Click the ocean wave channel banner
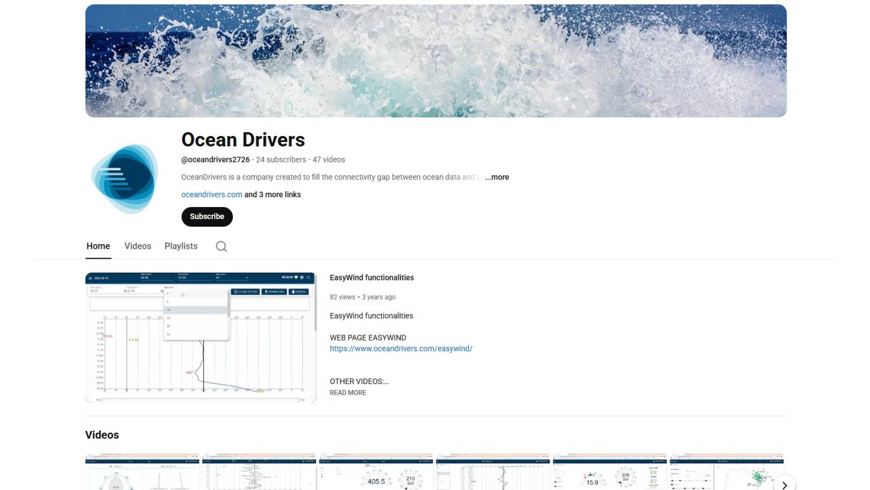 [x=435, y=61]
